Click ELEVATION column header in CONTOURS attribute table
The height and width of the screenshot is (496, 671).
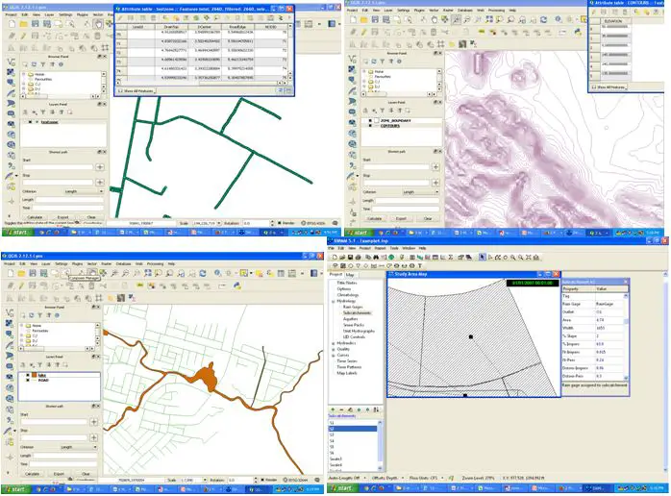pyautogui.click(x=612, y=21)
